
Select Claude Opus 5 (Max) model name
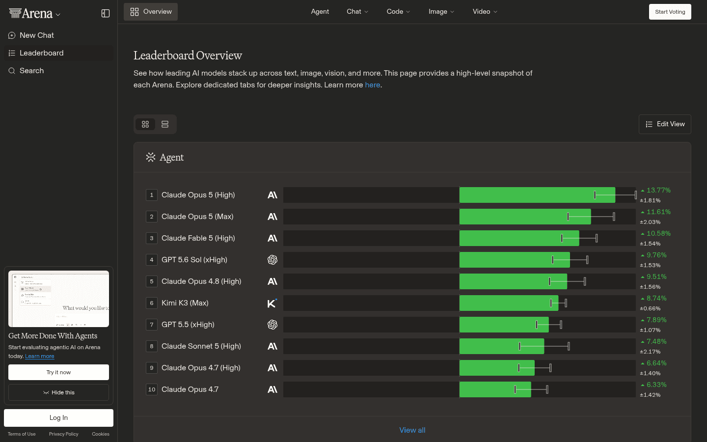coord(197,217)
